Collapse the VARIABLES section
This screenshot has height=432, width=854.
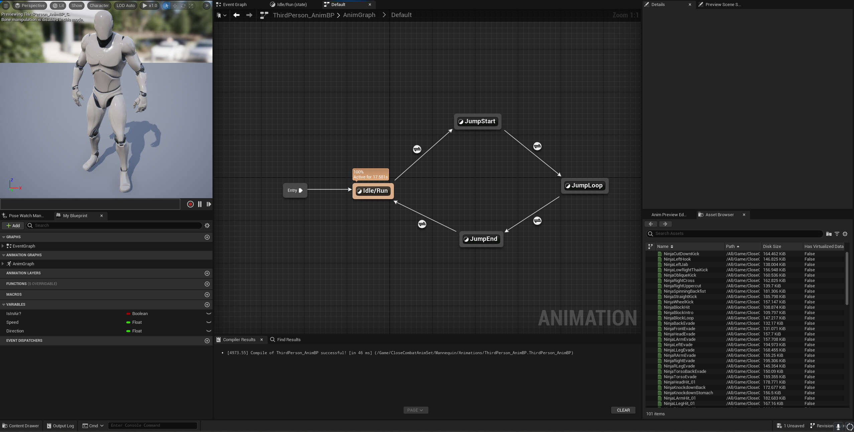point(4,305)
